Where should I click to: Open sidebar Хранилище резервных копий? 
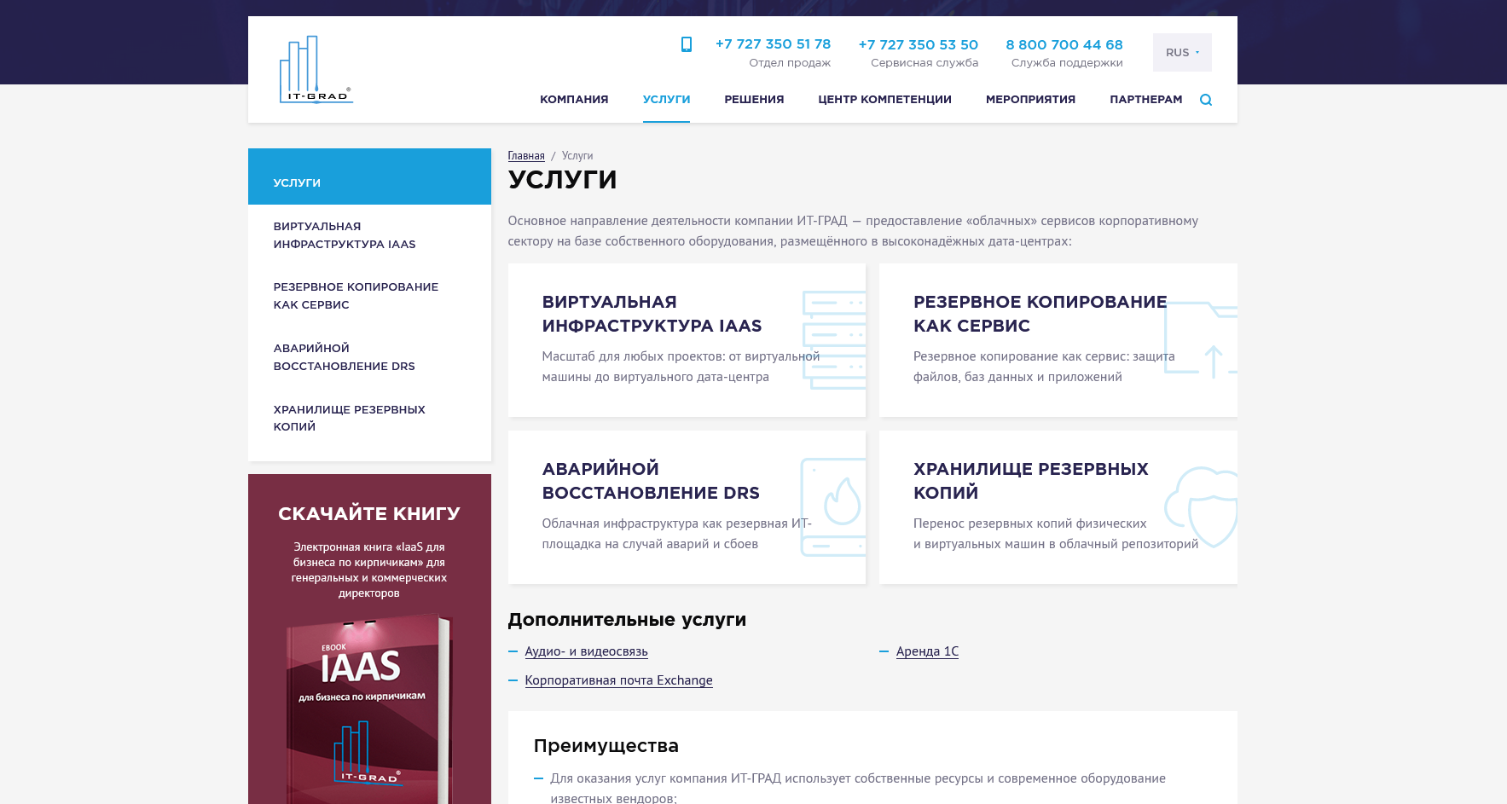coord(349,418)
